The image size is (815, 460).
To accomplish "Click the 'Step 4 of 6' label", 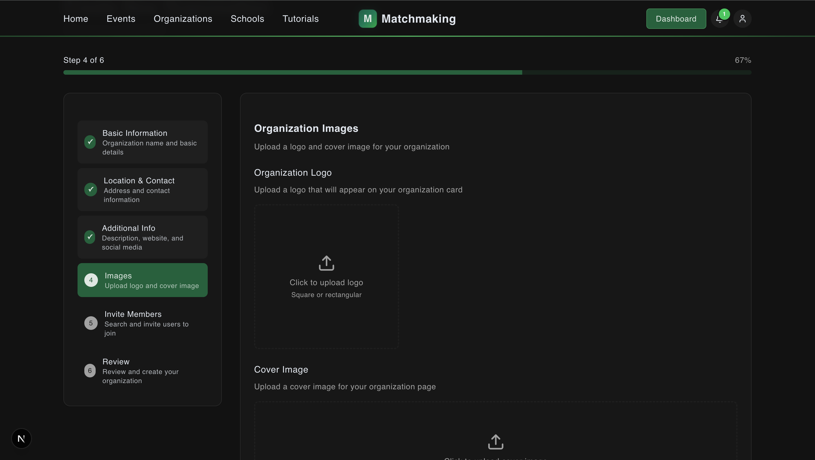I will pyautogui.click(x=83, y=60).
